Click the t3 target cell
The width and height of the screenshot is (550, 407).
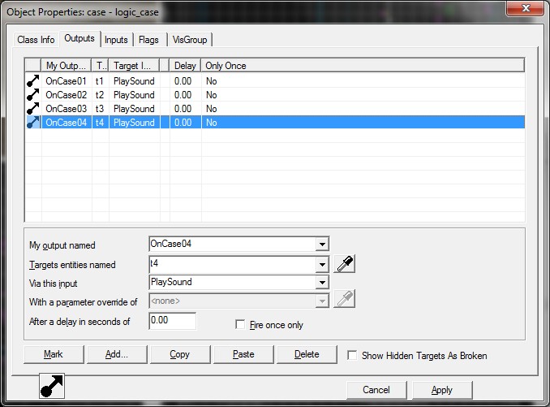(x=100, y=109)
